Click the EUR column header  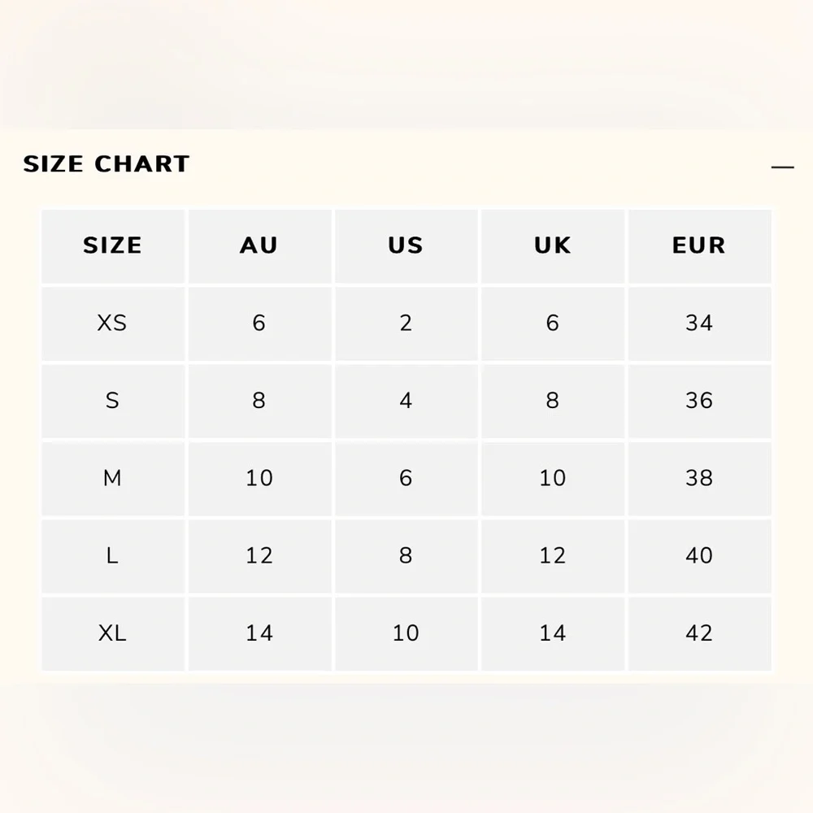point(698,245)
